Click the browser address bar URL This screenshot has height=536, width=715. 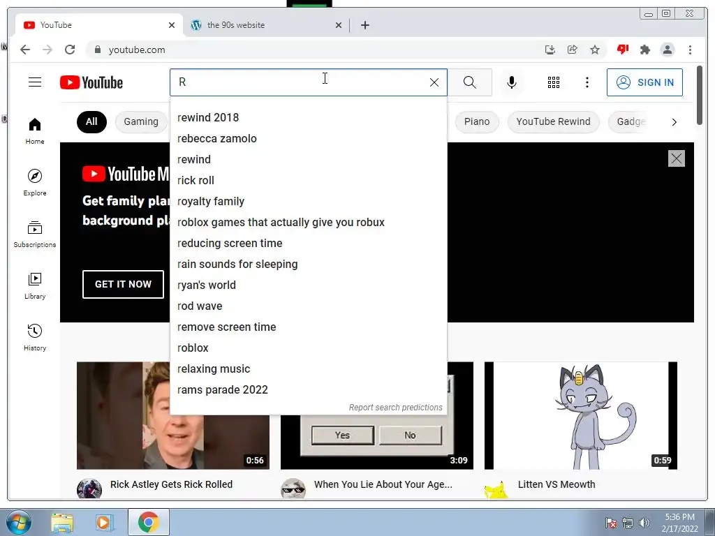137,50
